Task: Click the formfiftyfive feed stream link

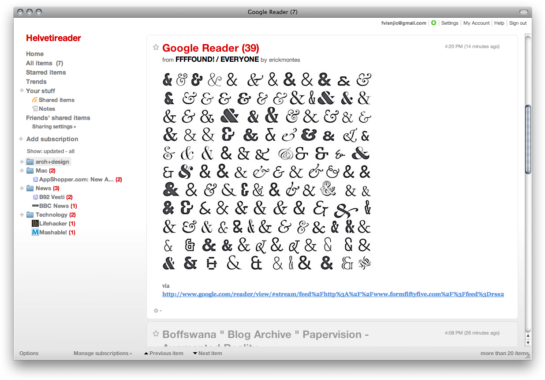Action: coord(333,294)
